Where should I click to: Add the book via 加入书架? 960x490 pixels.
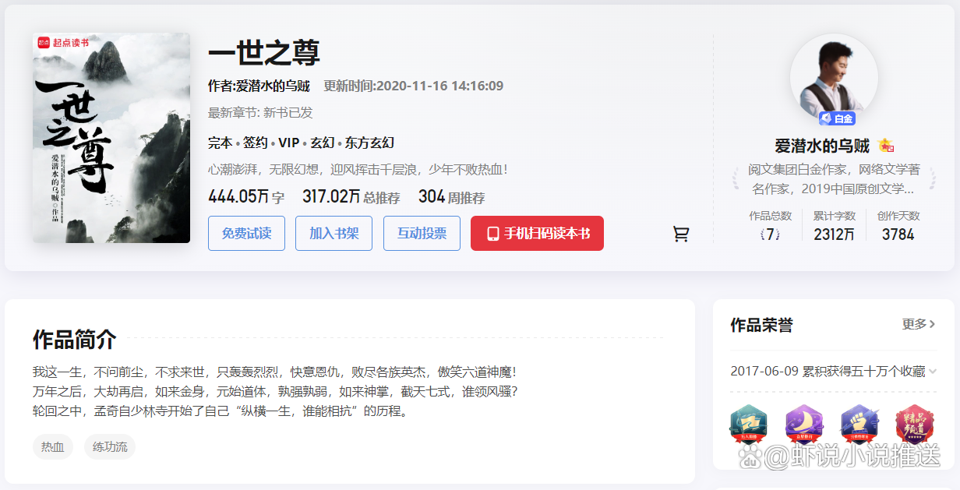(334, 234)
